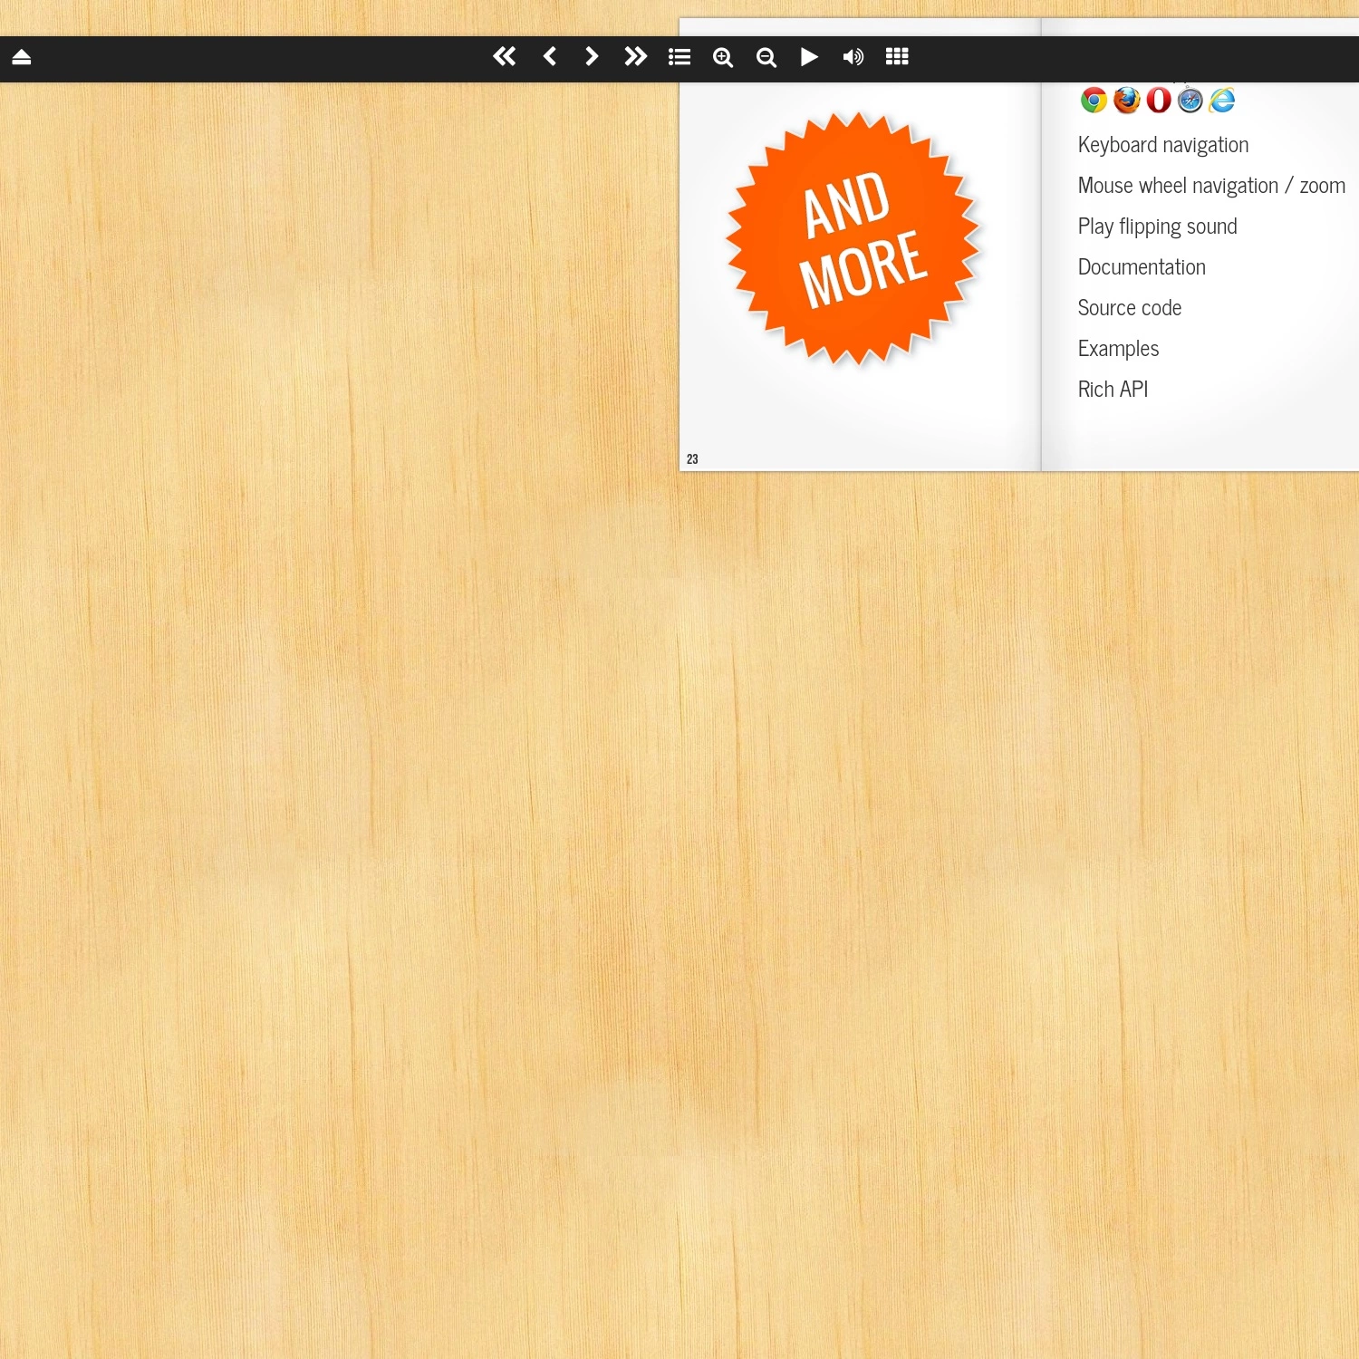Click the Firefox browser icon
The width and height of the screenshot is (1359, 1359).
1126,101
